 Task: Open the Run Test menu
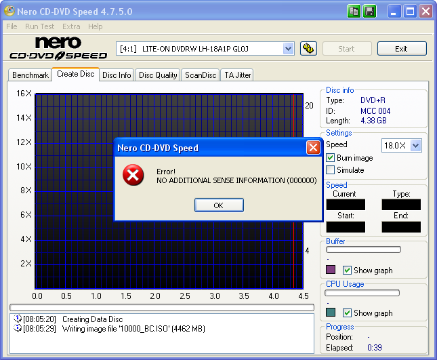pyautogui.click(x=39, y=26)
